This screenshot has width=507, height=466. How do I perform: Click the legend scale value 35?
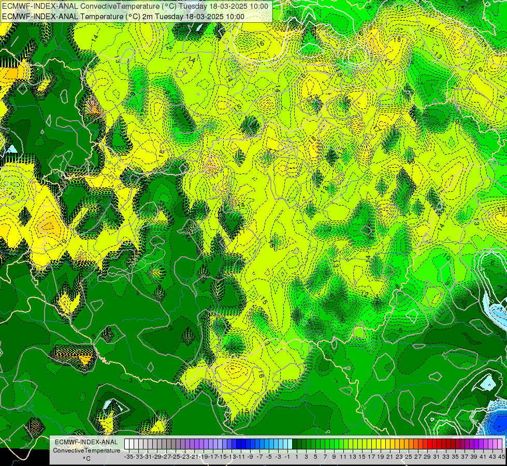[455, 457]
